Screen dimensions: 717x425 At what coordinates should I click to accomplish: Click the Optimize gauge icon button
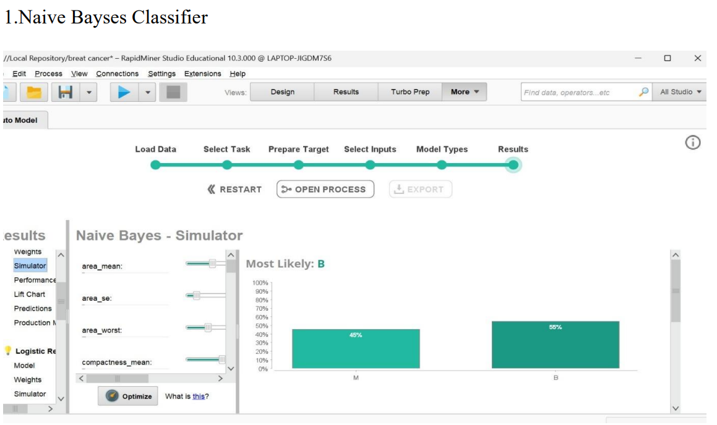127,396
